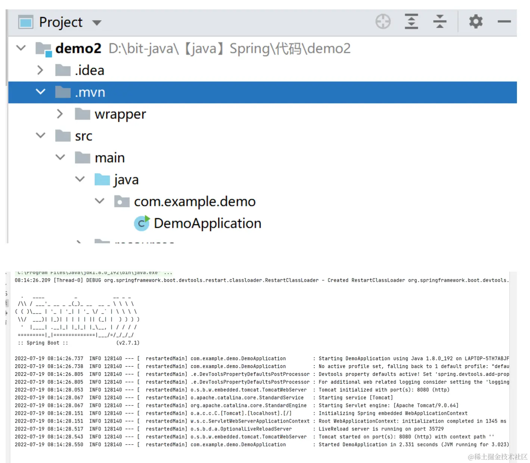Click 'Initializing Spring embedded WebApplicationContext' log line
The image size is (530, 463).
click(241, 413)
